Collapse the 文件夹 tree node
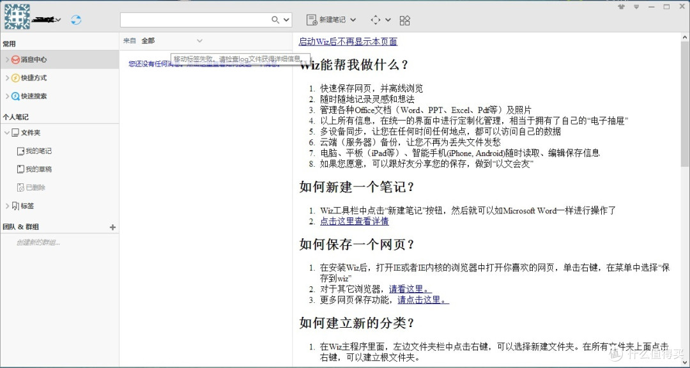This screenshot has width=690, height=368. pos(7,132)
